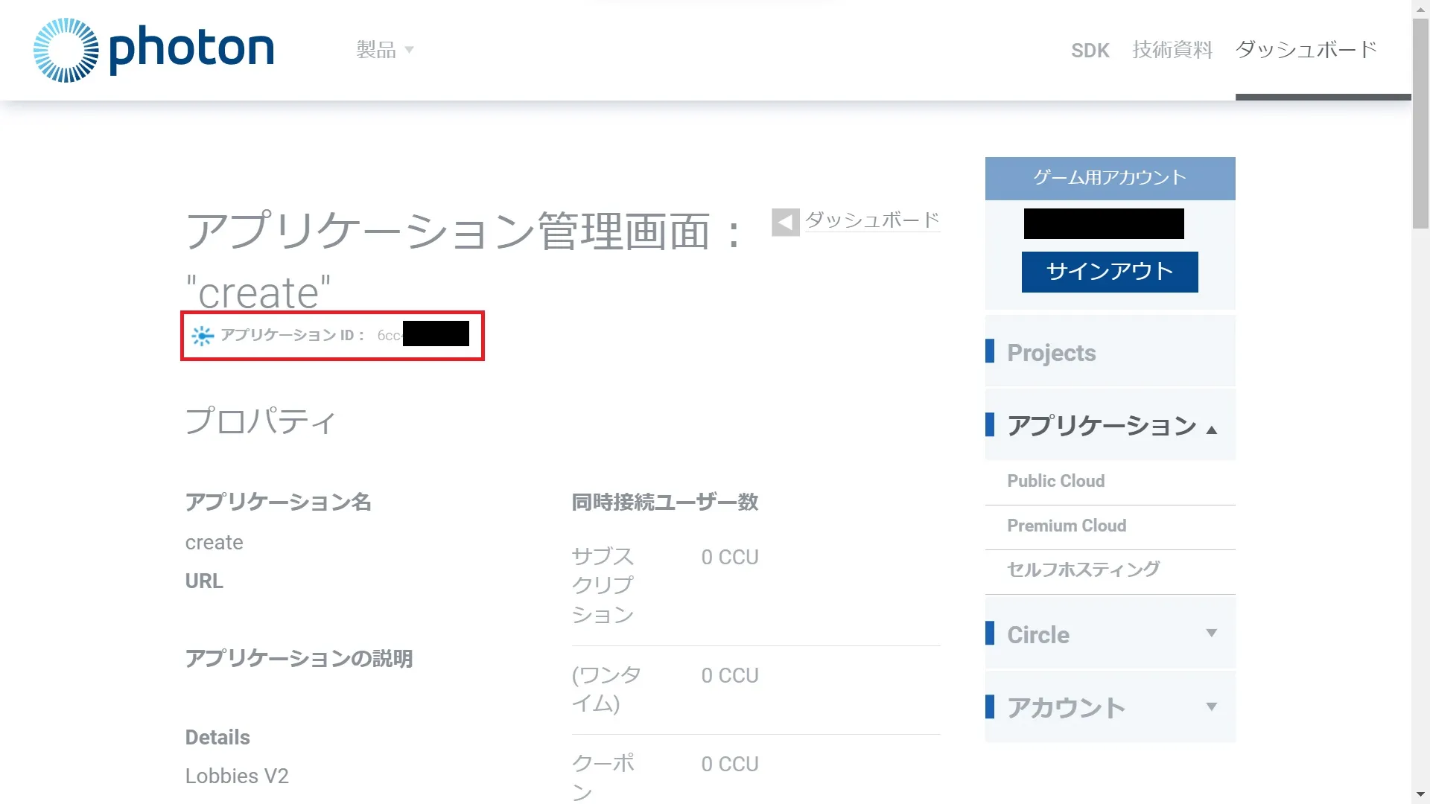This screenshot has width=1430, height=804.
Task: Click the application name value create
Action: pyautogui.click(x=214, y=543)
